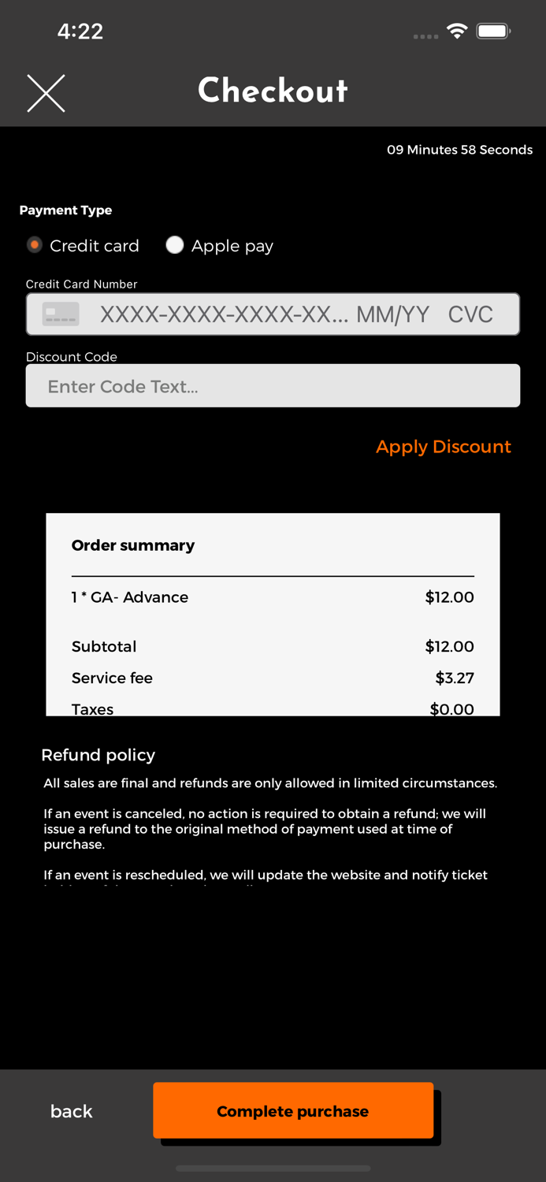This screenshot has width=546, height=1182.
Task: Tap the Order summary heading
Action: [133, 545]
